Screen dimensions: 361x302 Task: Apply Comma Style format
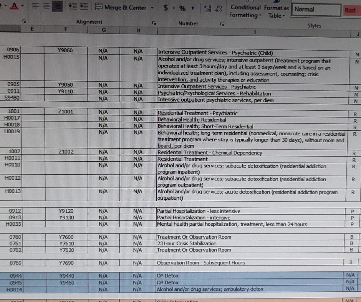[x=192, y=8]
